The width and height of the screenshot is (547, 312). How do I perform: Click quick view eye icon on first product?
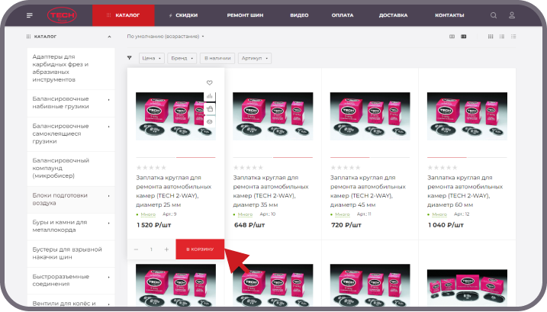point(210,121)
